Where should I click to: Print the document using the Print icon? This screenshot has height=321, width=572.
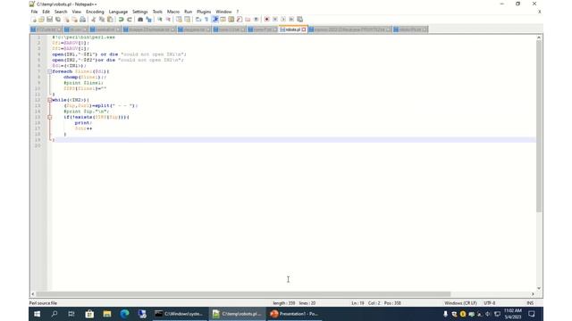point(83,20)
